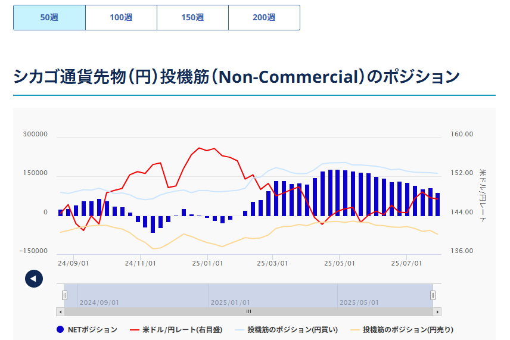Image resolution: width=510 pixels, height=340 pixels.
Task: Switch to the 100週 tab
Action: coord(121,17)
